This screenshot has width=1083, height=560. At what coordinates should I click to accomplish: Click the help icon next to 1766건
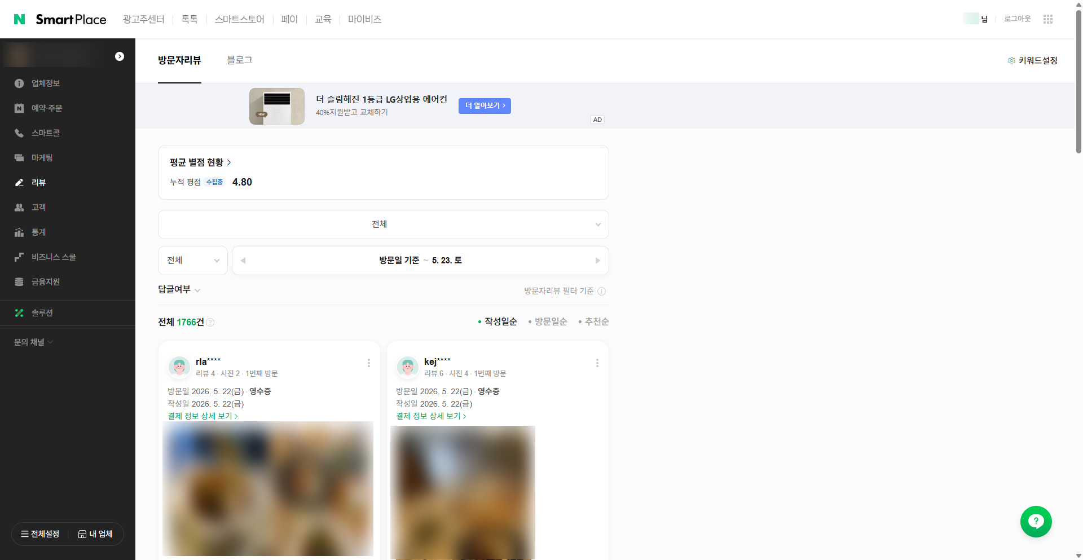(x=210, y=323)
